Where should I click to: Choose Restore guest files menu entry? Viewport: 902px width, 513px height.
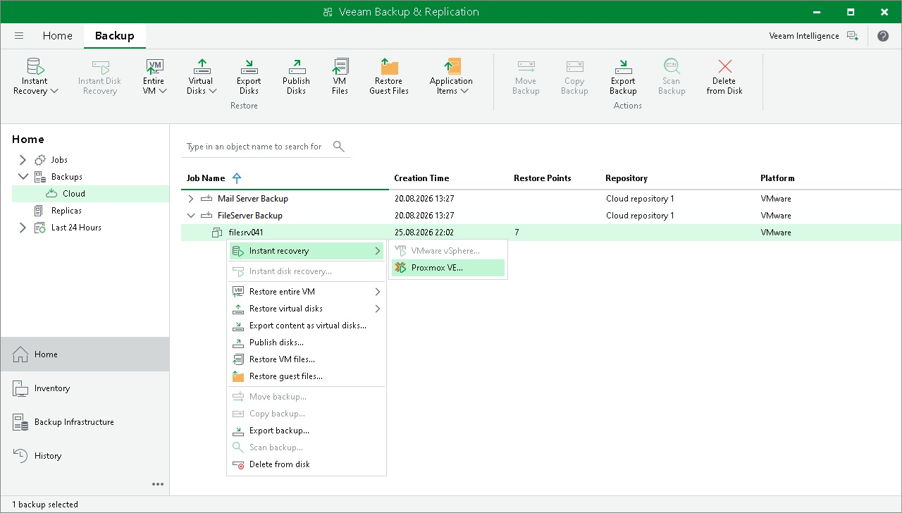(x=307, y=376)
